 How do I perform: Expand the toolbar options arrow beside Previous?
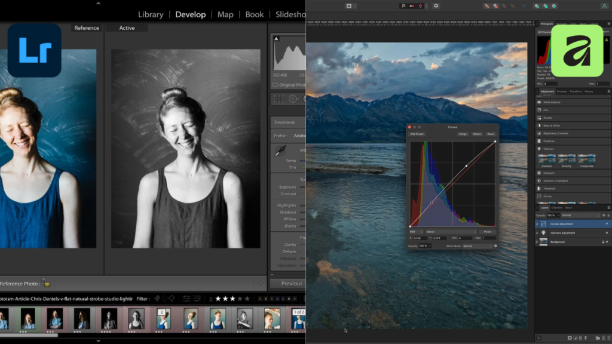(x=260, y=284)
